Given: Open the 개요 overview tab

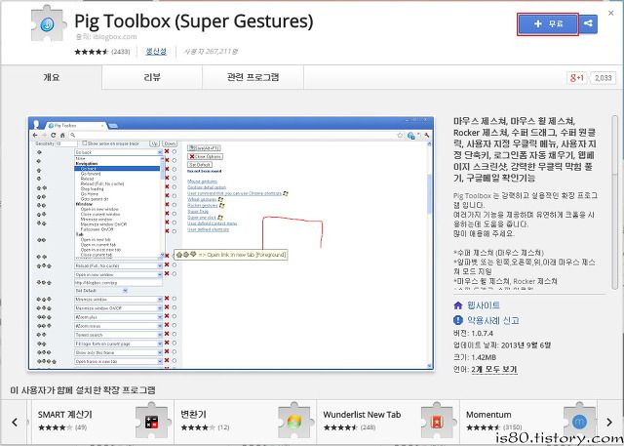Looking at the screenshot, I should pos(52,77).
